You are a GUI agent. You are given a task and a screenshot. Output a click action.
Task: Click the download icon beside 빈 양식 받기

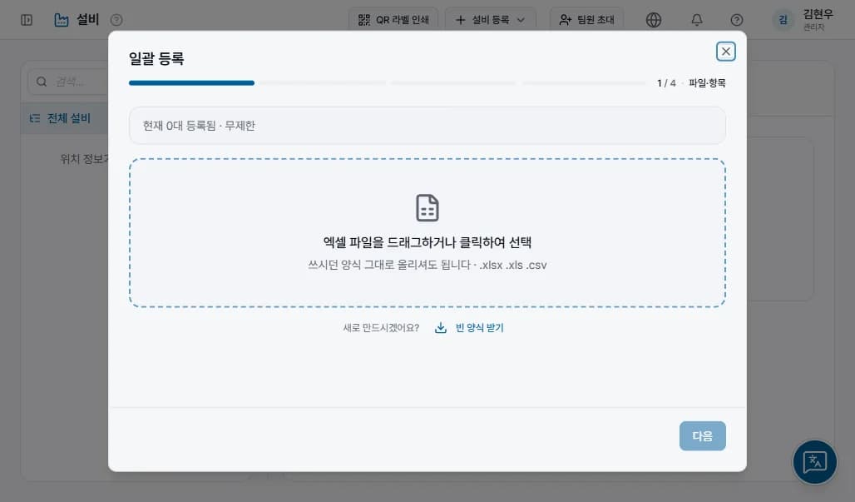click(441, 327)
